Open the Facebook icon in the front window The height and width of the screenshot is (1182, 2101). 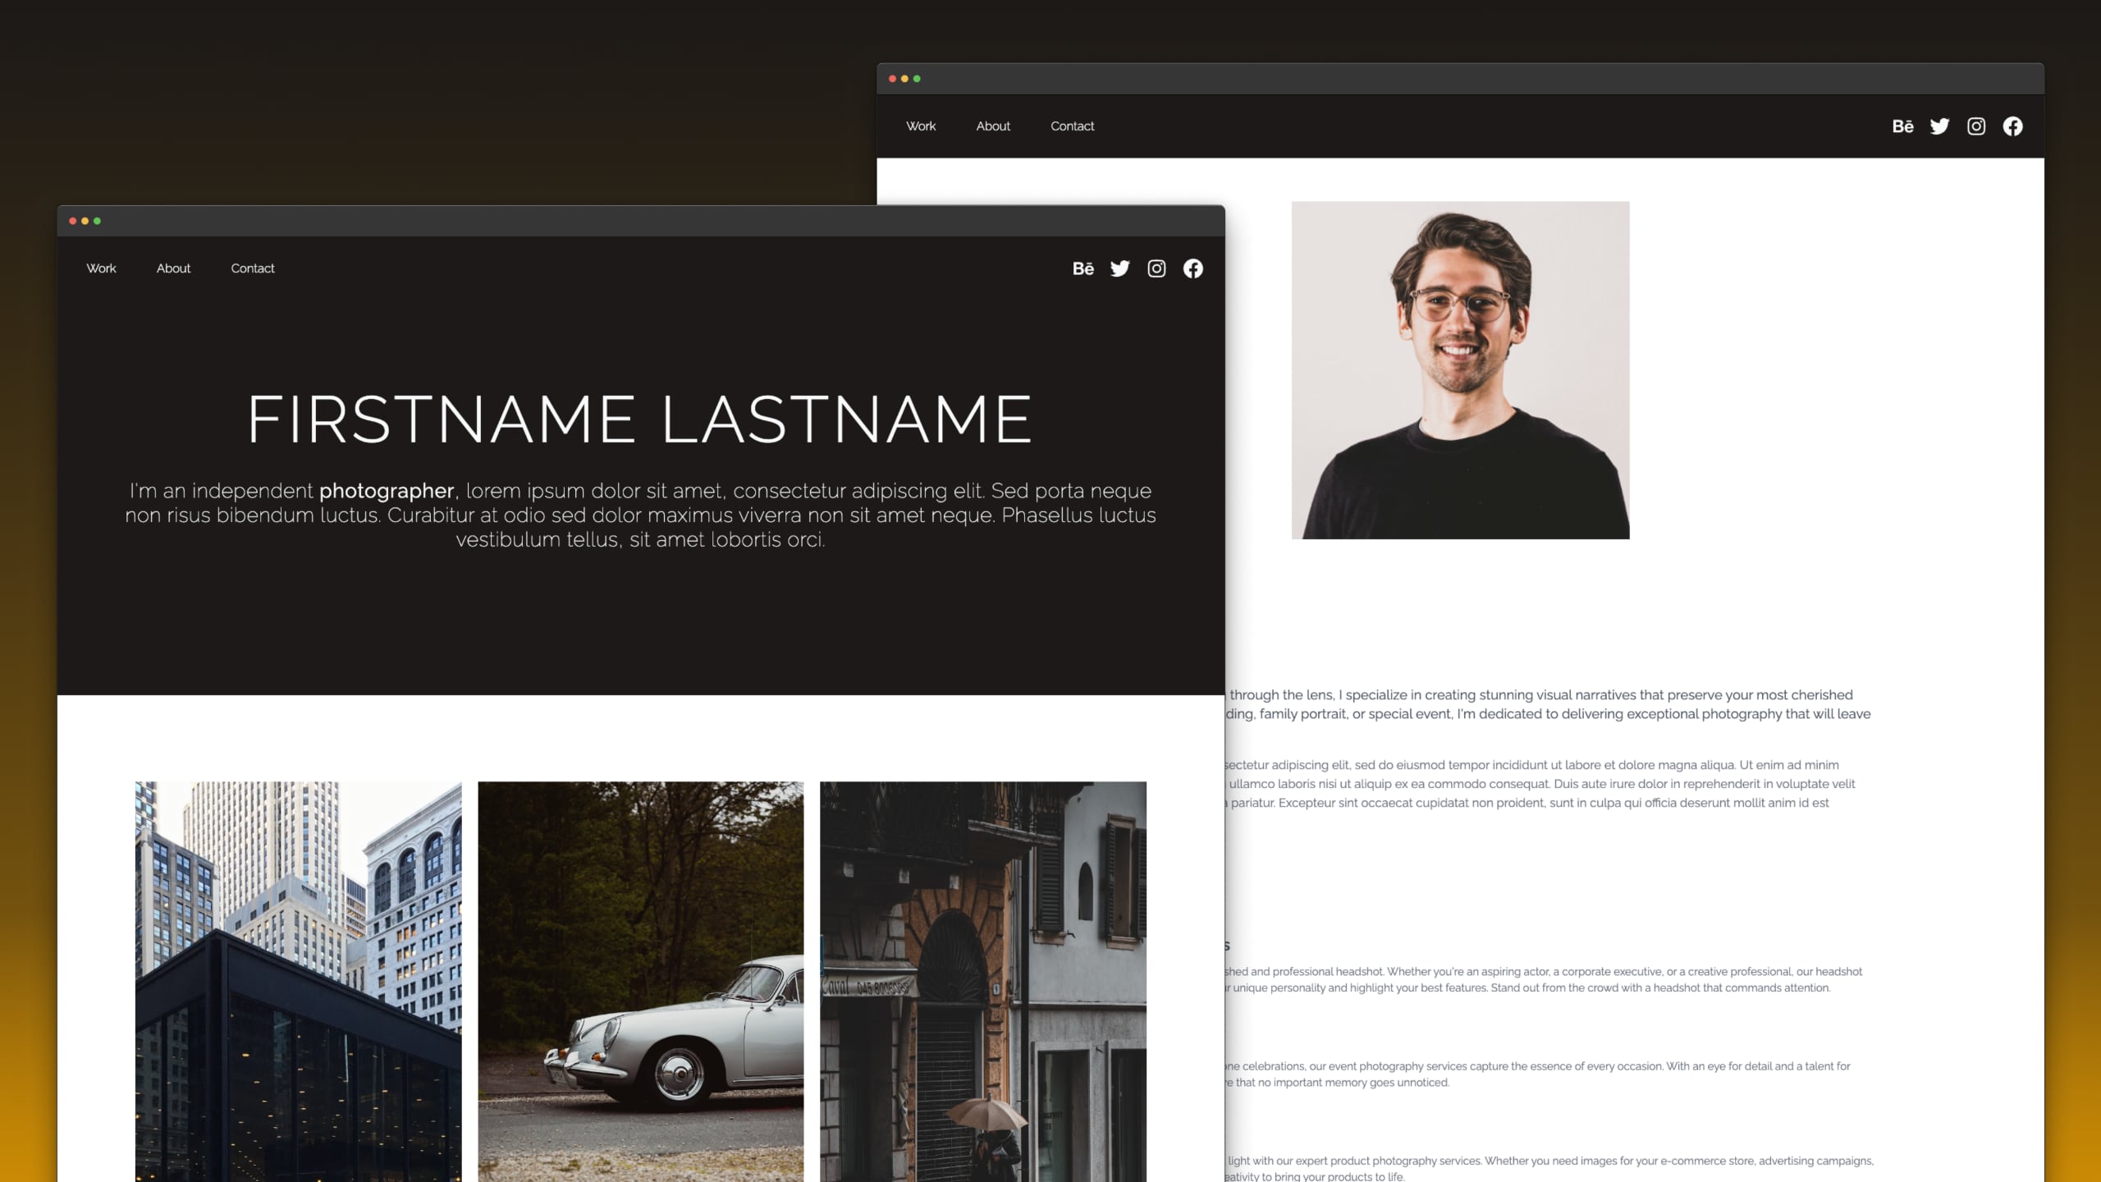1192,268
